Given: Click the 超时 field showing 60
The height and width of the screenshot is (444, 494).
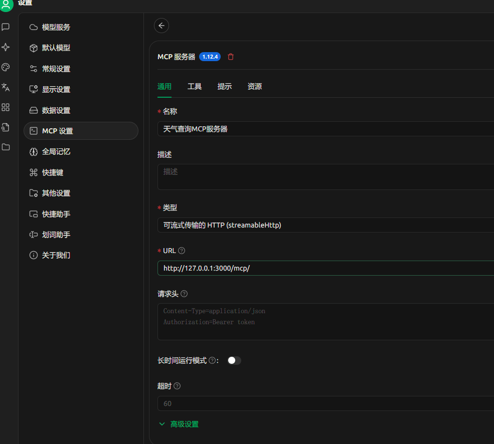Looking at the screenshot, I should coord(326,403).
